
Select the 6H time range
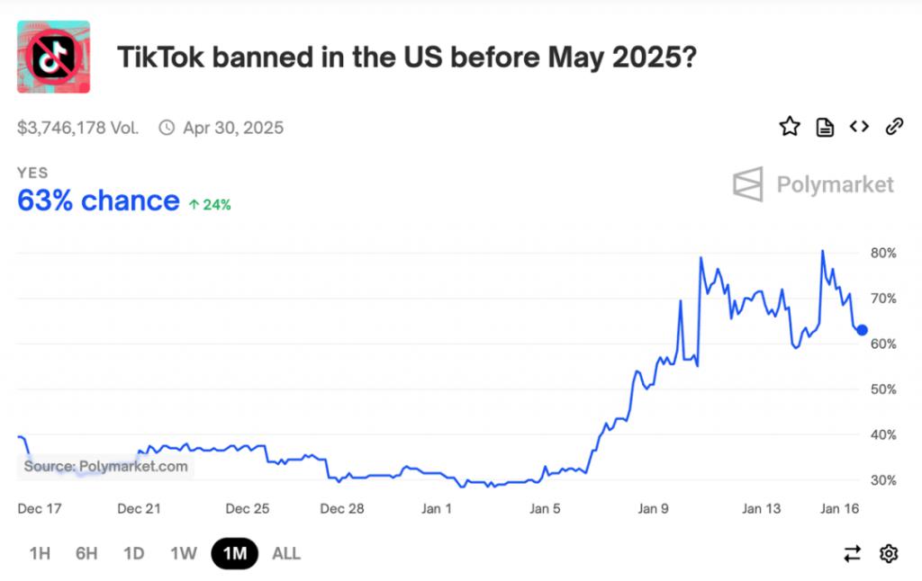click(86, 553)
